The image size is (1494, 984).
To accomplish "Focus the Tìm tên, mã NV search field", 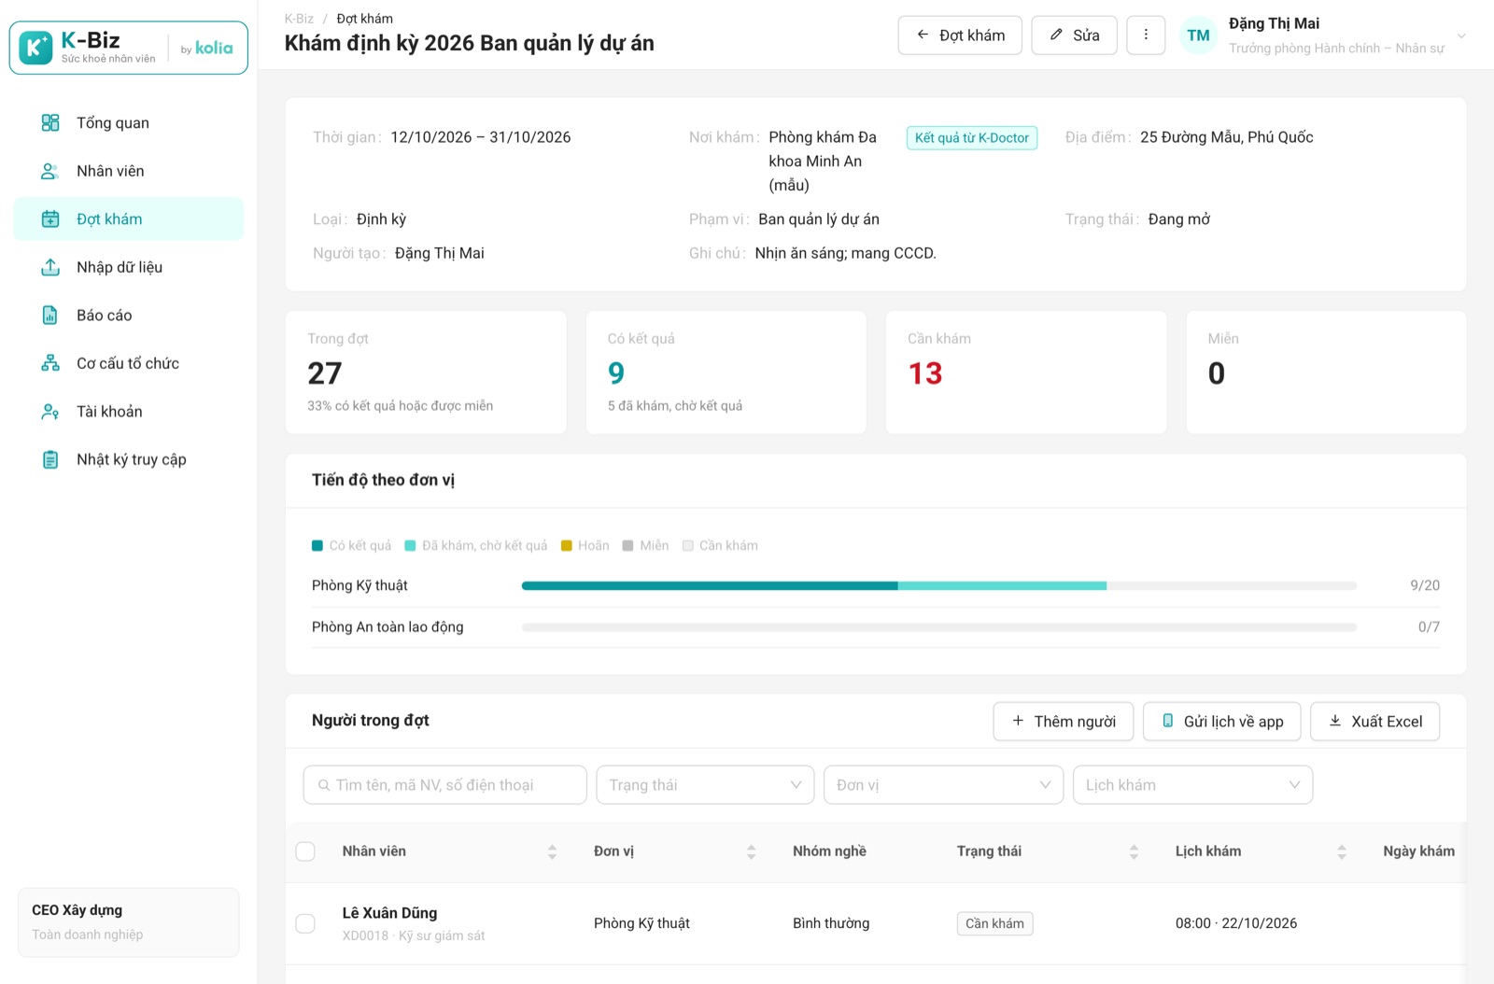I will 444,785.
